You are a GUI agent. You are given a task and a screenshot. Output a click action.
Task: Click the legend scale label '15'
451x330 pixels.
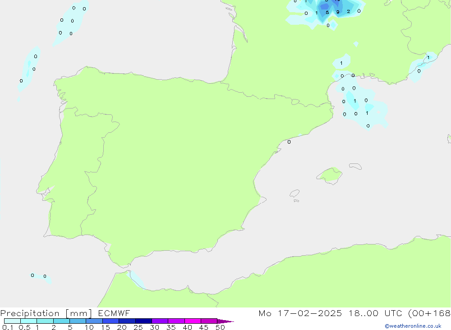pyautogui.click(x=106, y=327)
